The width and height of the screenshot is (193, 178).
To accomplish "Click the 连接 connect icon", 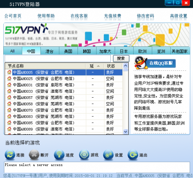I will (x=10, y=155).
